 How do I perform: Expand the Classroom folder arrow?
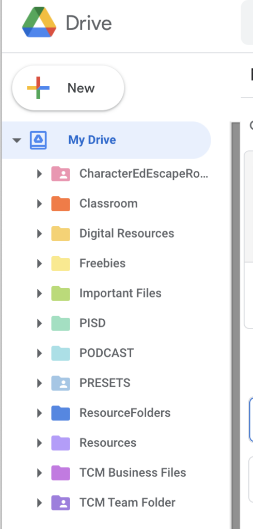(39, 204)
